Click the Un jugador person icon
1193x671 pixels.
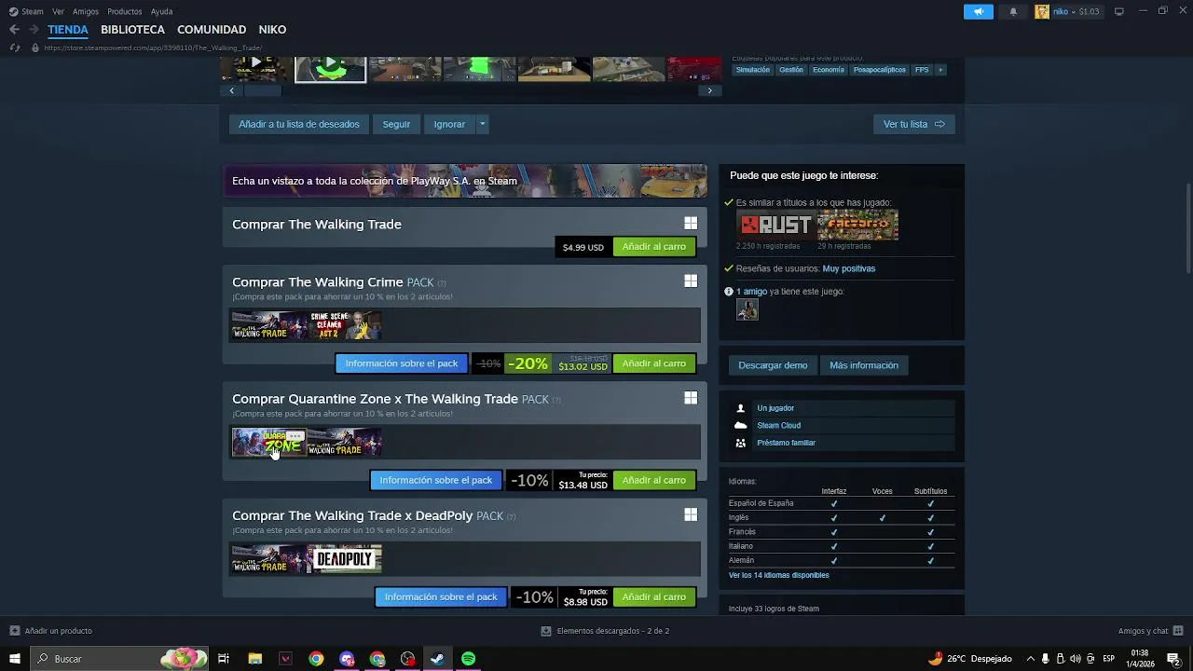tap(741, 408)
